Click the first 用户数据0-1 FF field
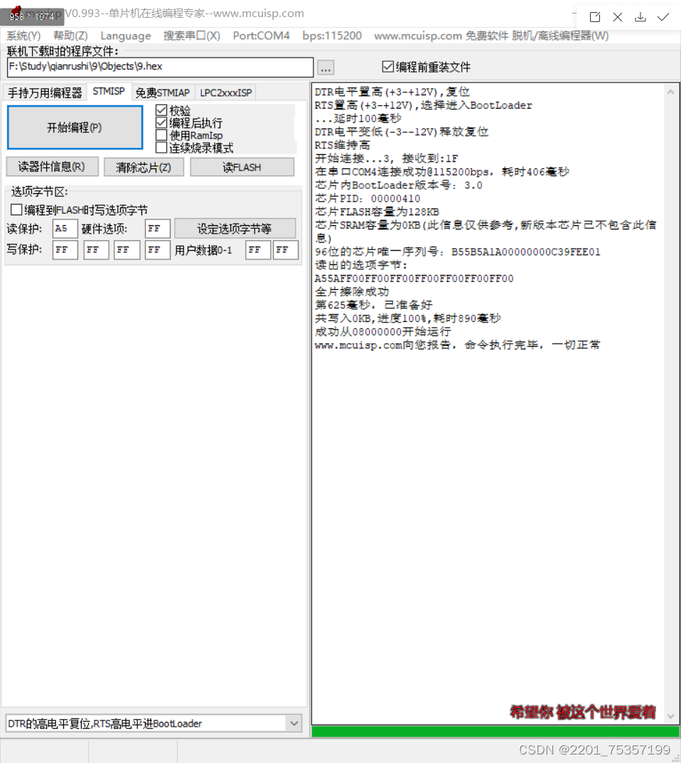681x763 pixels. [x=258, y=249]
